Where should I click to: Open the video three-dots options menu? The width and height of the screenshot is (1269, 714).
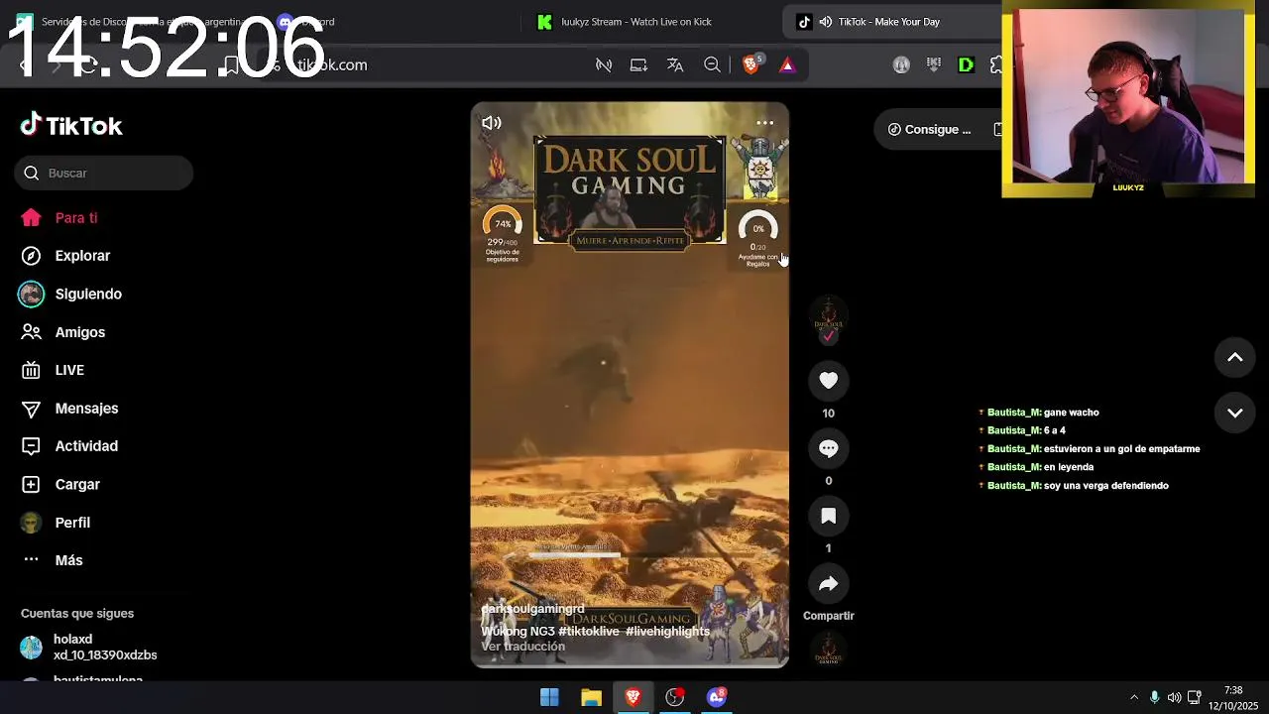[x=764, y=123]
